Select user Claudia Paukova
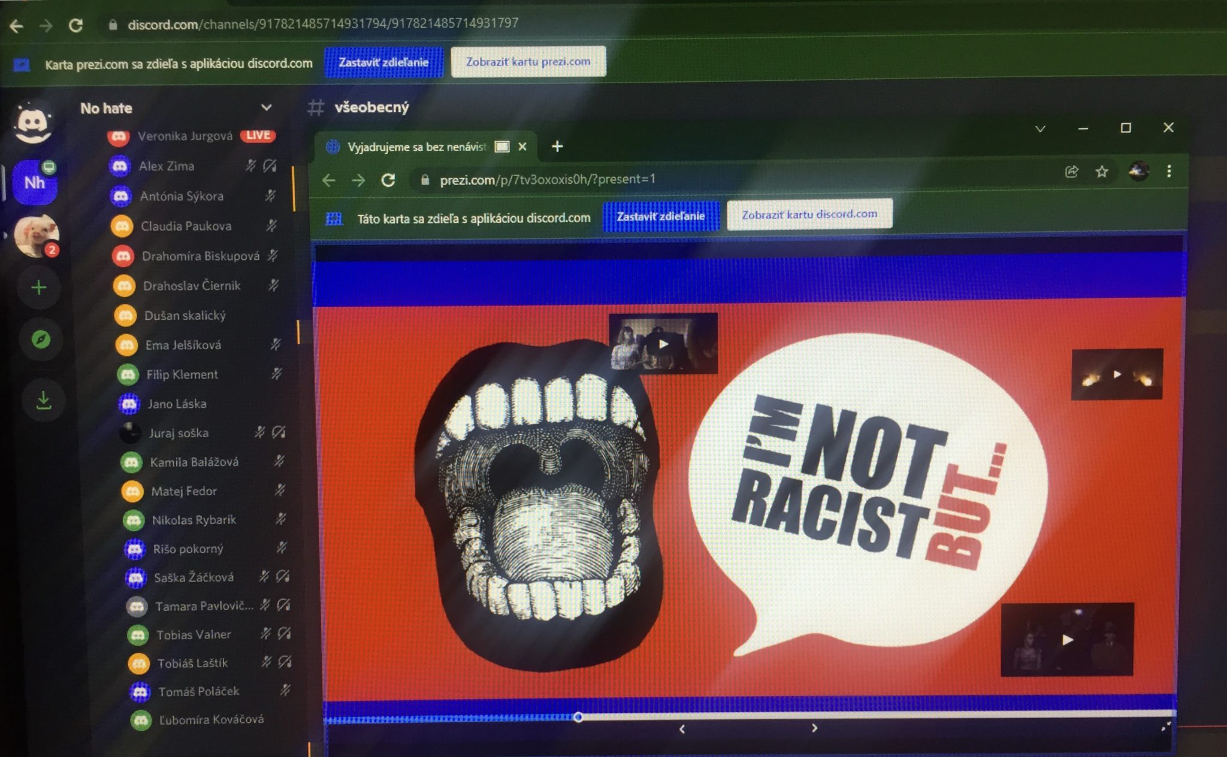The image size is (1227, 757). click(186, 226)
